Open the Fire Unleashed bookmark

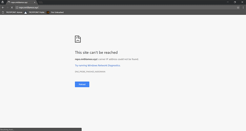point(55,12)
